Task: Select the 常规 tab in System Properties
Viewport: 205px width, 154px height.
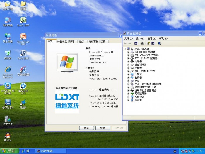Action: [51, 41]
